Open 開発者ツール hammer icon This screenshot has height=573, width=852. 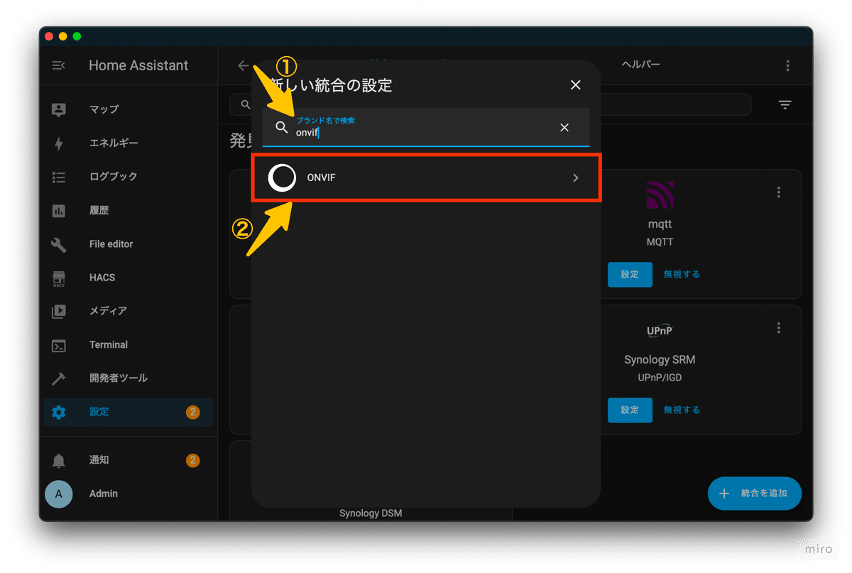59,378
